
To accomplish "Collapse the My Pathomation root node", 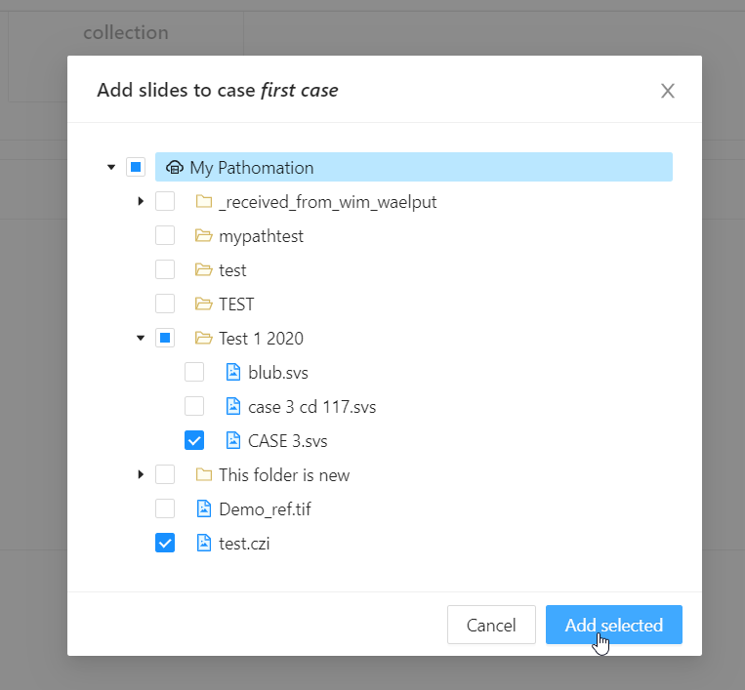I will click(x=111, y=168).
